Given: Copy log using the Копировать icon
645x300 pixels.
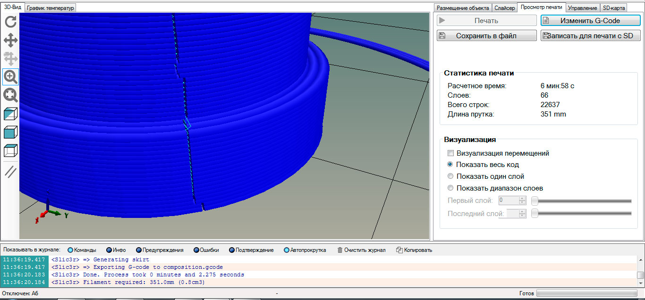Looking at the screenshot, I should tap(399, 250).
